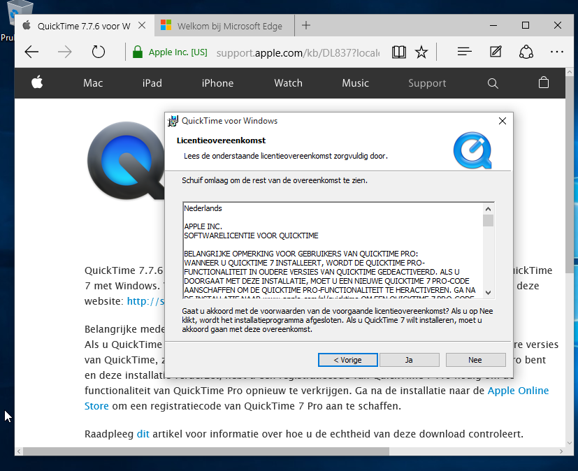This screenshot has width=578, height=471.
Task: Click license text scroll down arrow
Action: 488,293
